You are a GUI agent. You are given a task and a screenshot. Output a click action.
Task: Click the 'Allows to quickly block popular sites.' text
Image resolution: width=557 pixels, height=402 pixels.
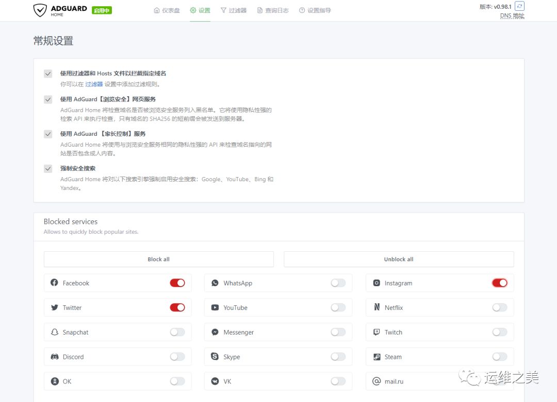[91, 232]
